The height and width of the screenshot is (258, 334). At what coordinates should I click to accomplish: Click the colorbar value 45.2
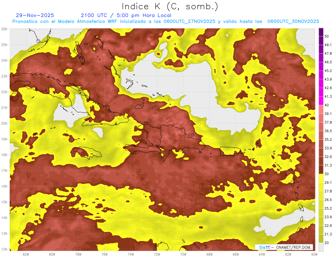(328, 71)
